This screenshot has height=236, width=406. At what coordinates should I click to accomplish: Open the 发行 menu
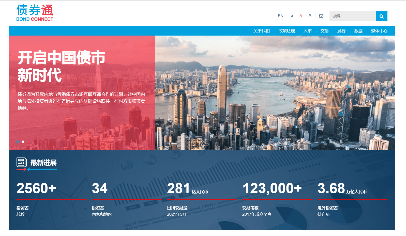(x=341, y=31)
